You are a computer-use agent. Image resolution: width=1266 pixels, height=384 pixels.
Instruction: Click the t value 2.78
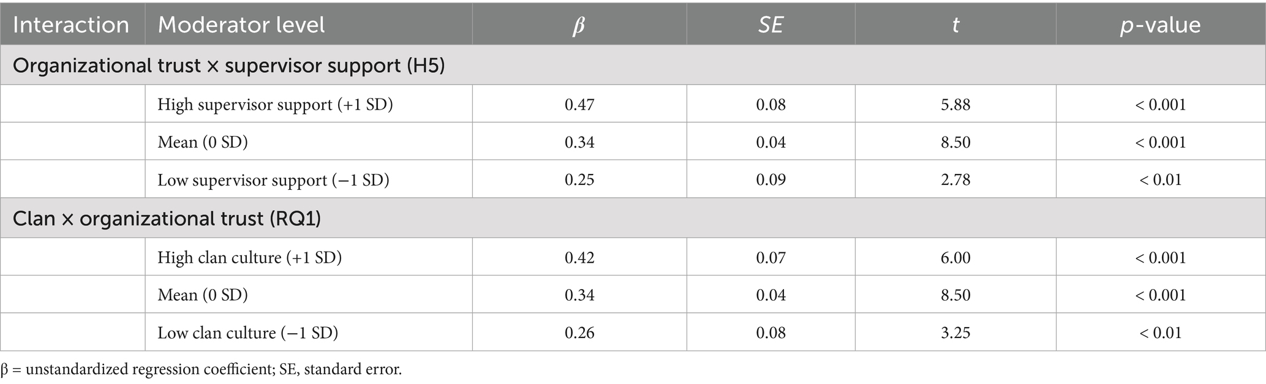[x=955, y=180]
